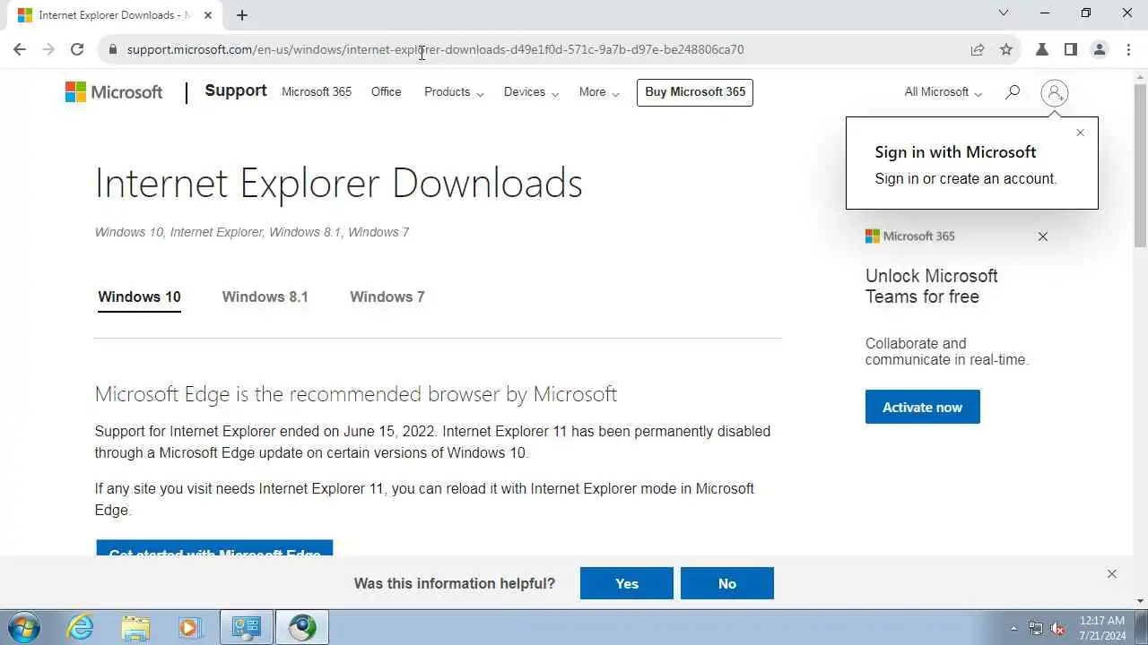Expand the Devices menu
The height and width of the screenshot is (645, 1148).
531,91
